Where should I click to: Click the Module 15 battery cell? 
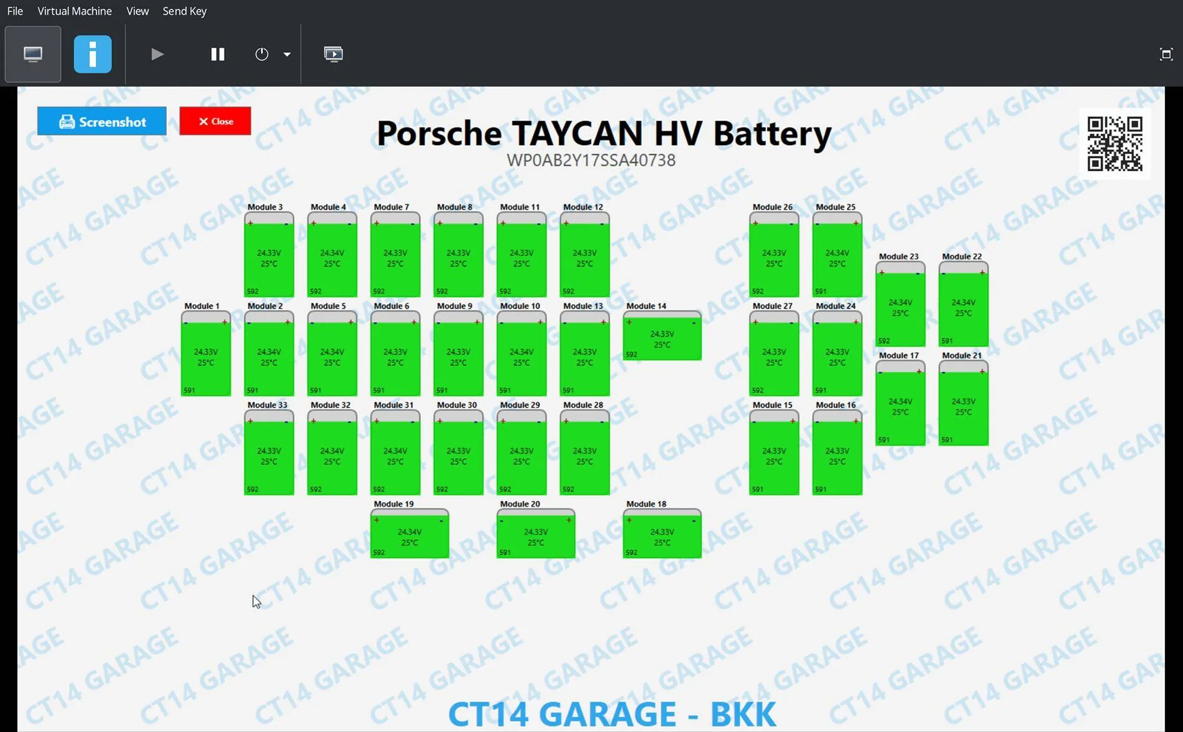click(774, 453)
